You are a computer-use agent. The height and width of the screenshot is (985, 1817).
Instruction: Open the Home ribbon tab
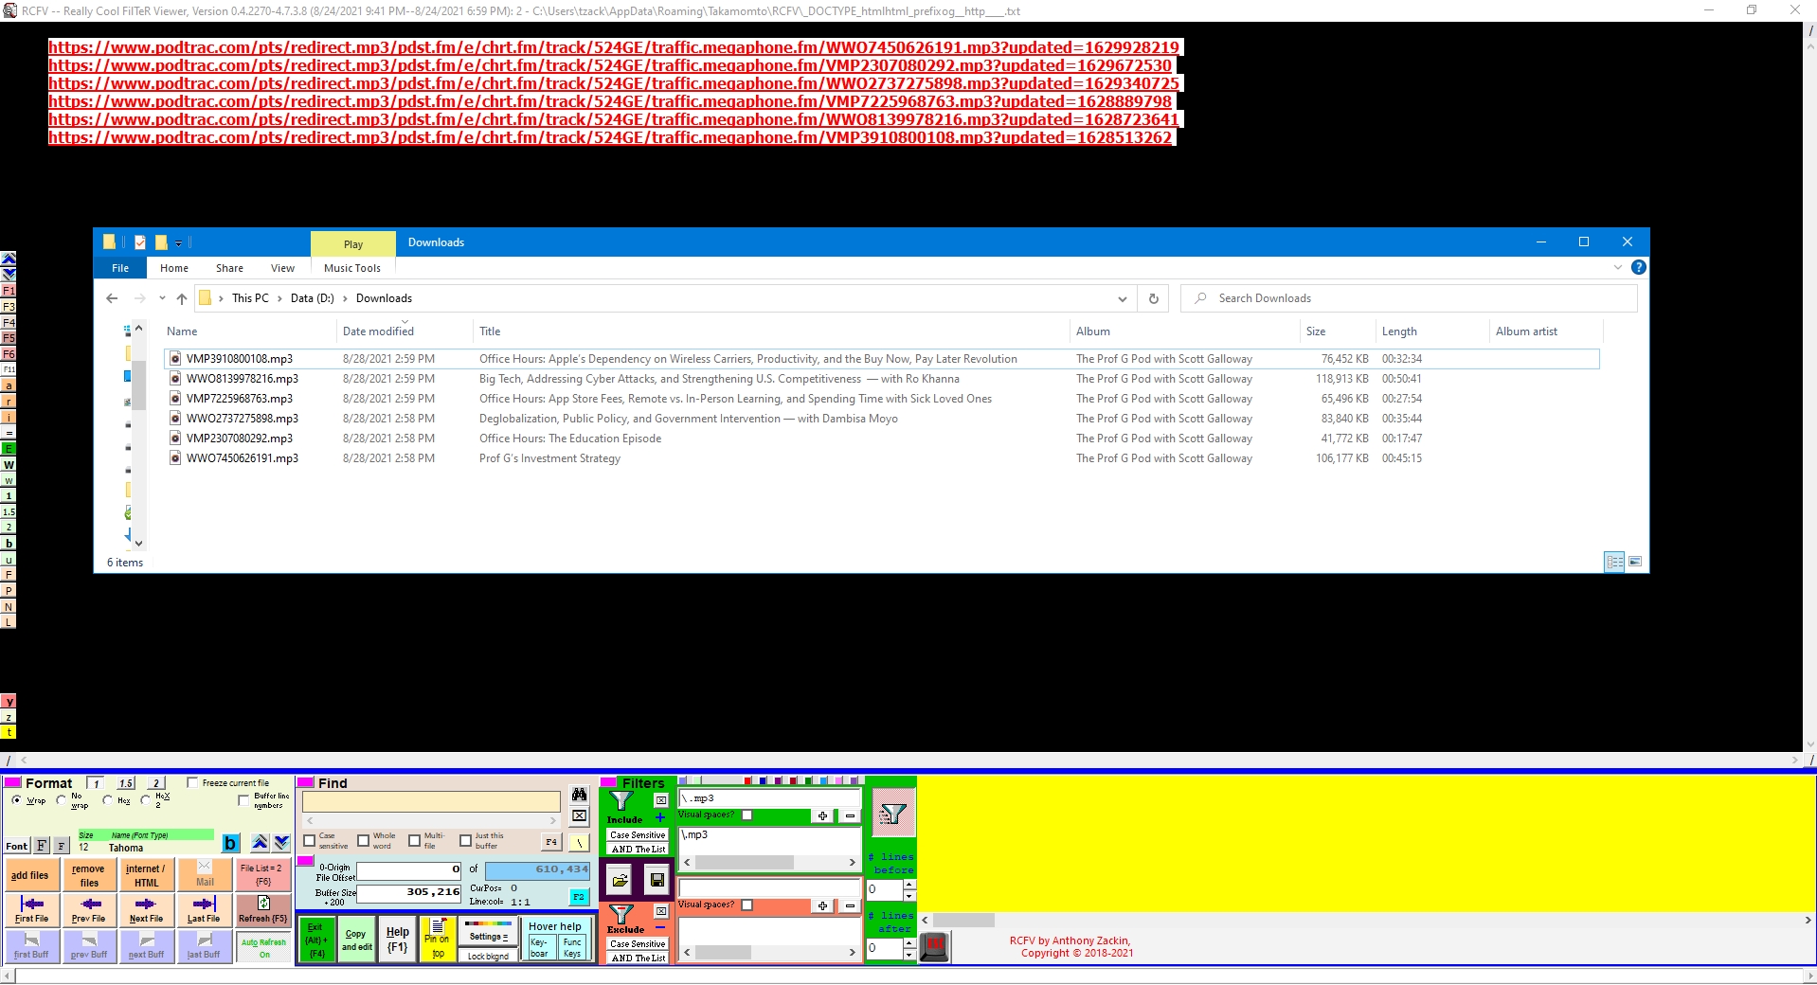(x=174, y=268)
